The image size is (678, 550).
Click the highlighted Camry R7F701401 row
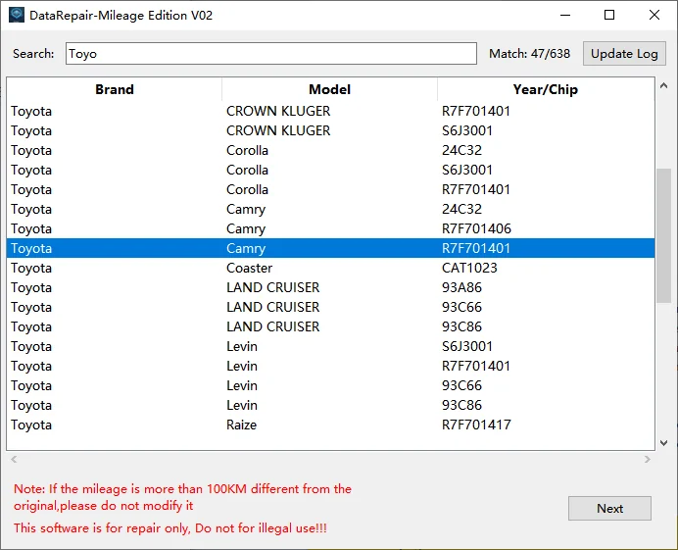[x=330, y=248]
